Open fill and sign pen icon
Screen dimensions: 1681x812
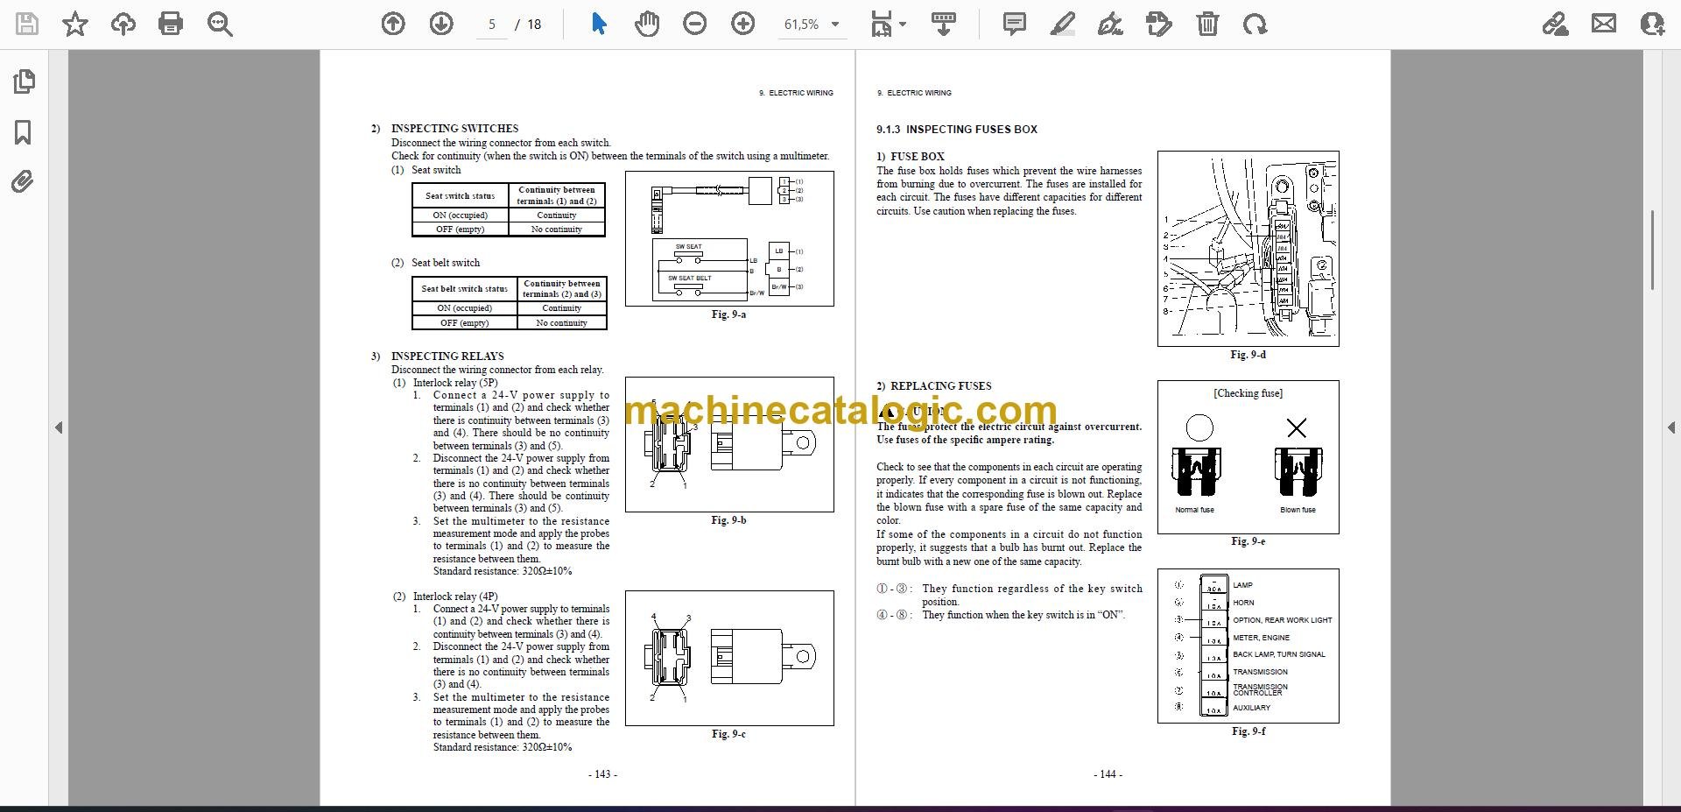click(x=1555, y=24)
